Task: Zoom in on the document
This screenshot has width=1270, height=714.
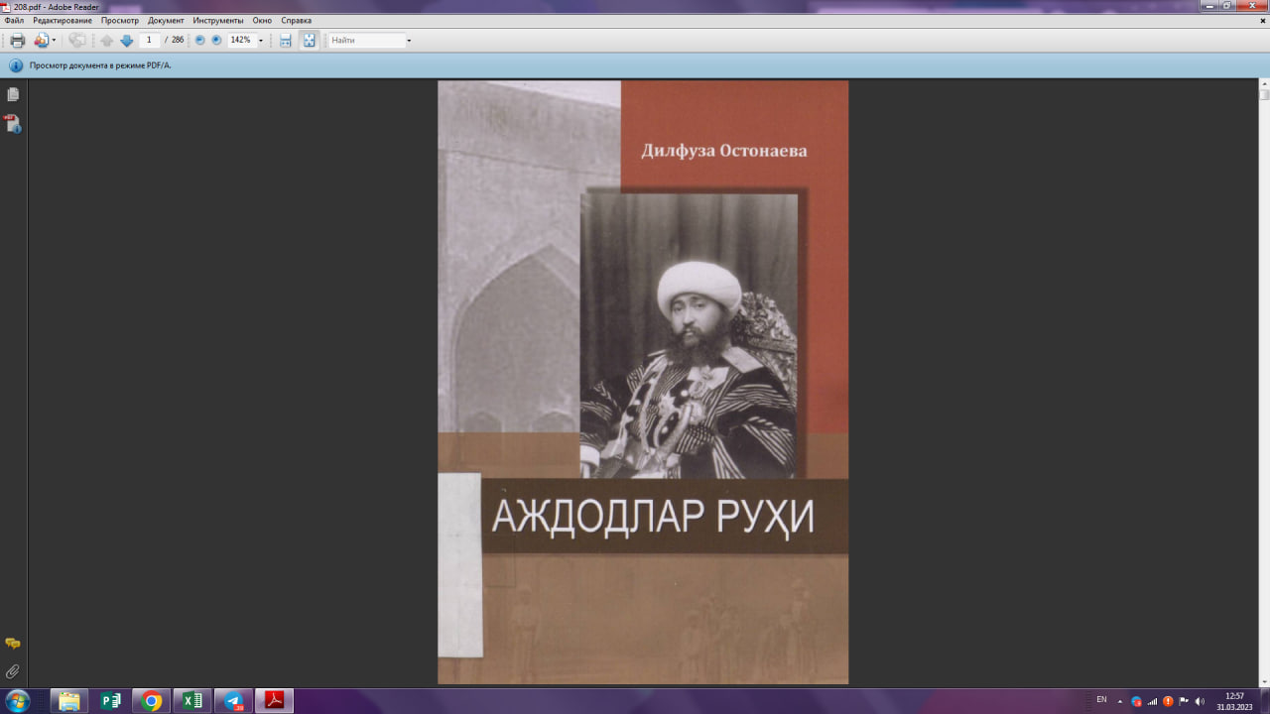Action: point(215,40)
